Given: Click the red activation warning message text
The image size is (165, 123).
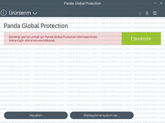Looking at the screenshot, I should tap(53, 39).
